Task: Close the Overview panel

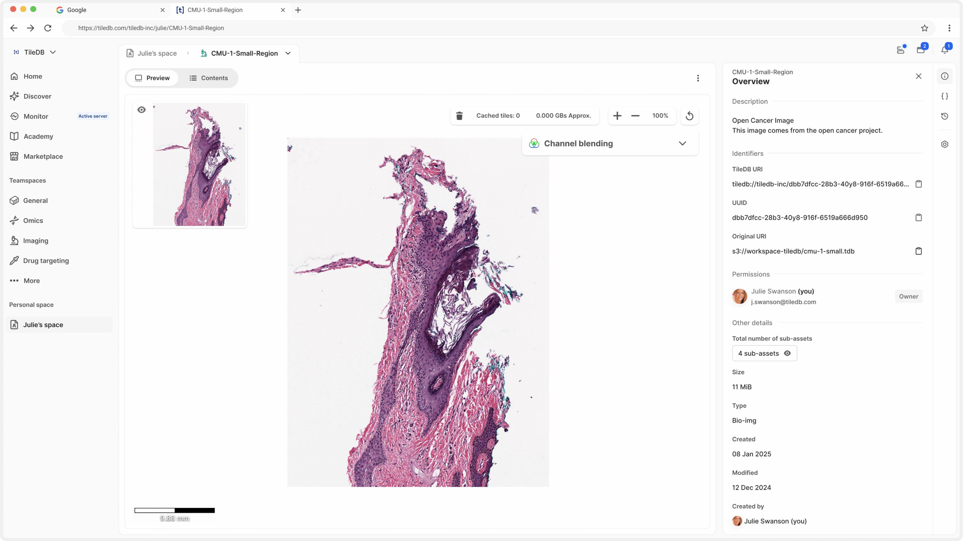Action: pyautogui.click(x=919, y=76)
